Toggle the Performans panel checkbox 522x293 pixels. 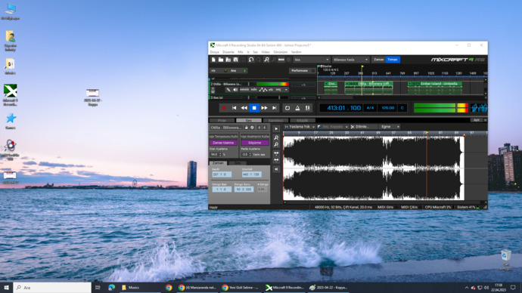click(313, 71)
